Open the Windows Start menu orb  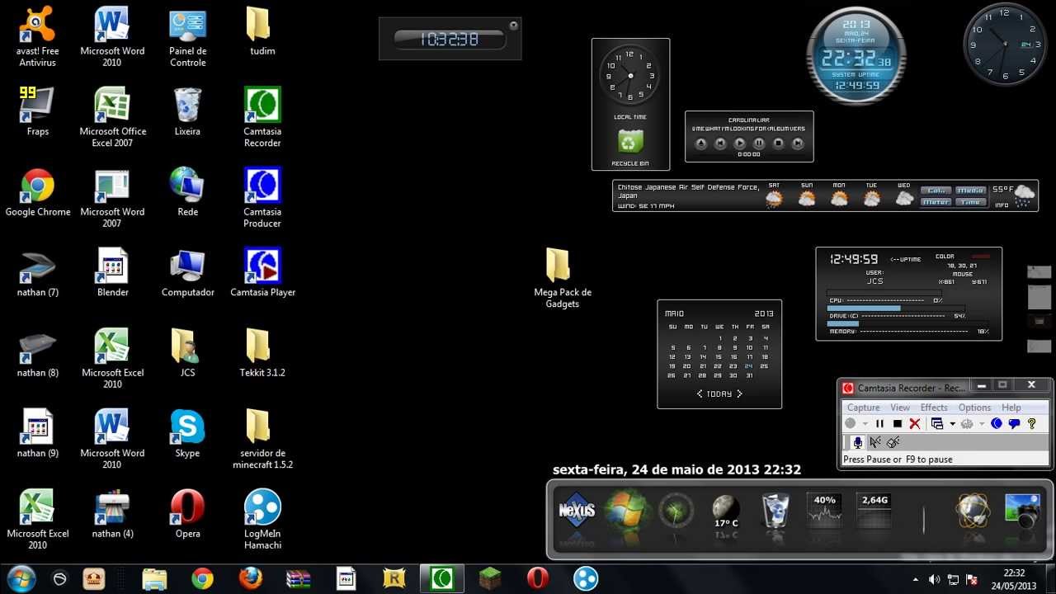[x=21, y=578]
